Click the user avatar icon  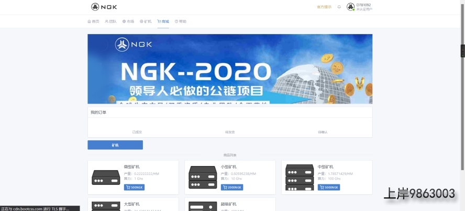(350, 7)
